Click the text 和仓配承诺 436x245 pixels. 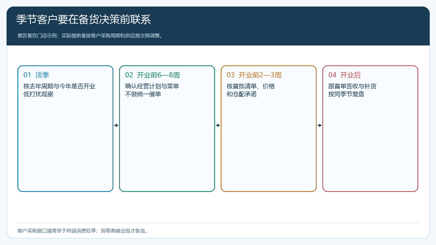coord(242,94)
